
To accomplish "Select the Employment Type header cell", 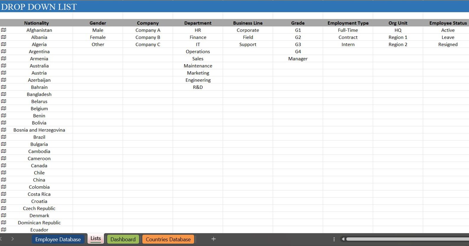I will [x=348, y=23].
